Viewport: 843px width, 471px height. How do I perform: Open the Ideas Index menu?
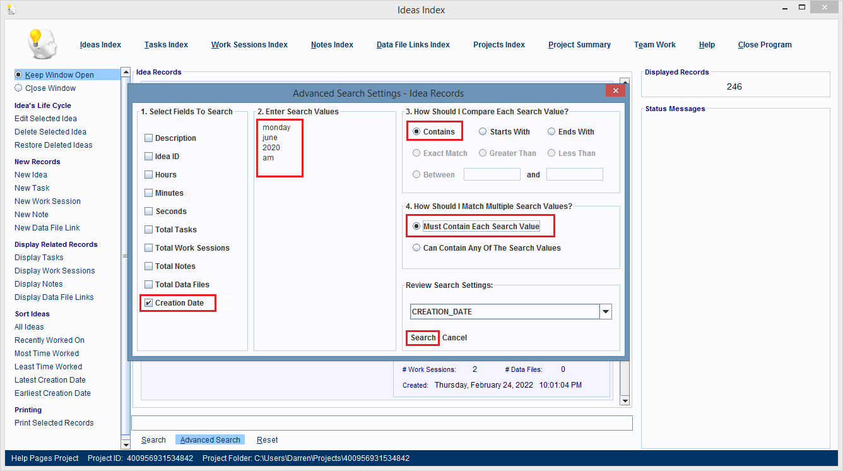click(100, 45)
